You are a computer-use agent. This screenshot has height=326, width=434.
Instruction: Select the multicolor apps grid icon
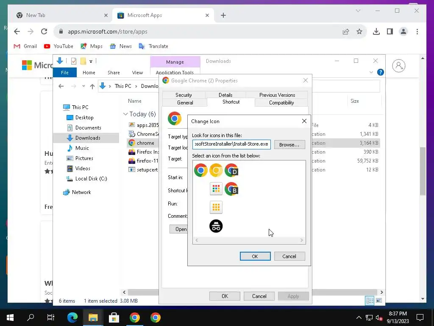click(216, 189)
